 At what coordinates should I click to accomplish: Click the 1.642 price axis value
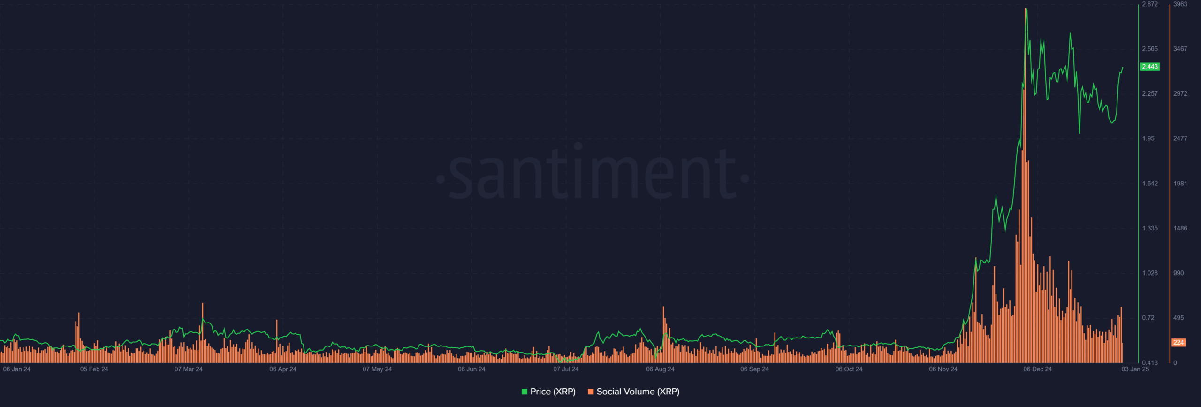click(1150, 184)
